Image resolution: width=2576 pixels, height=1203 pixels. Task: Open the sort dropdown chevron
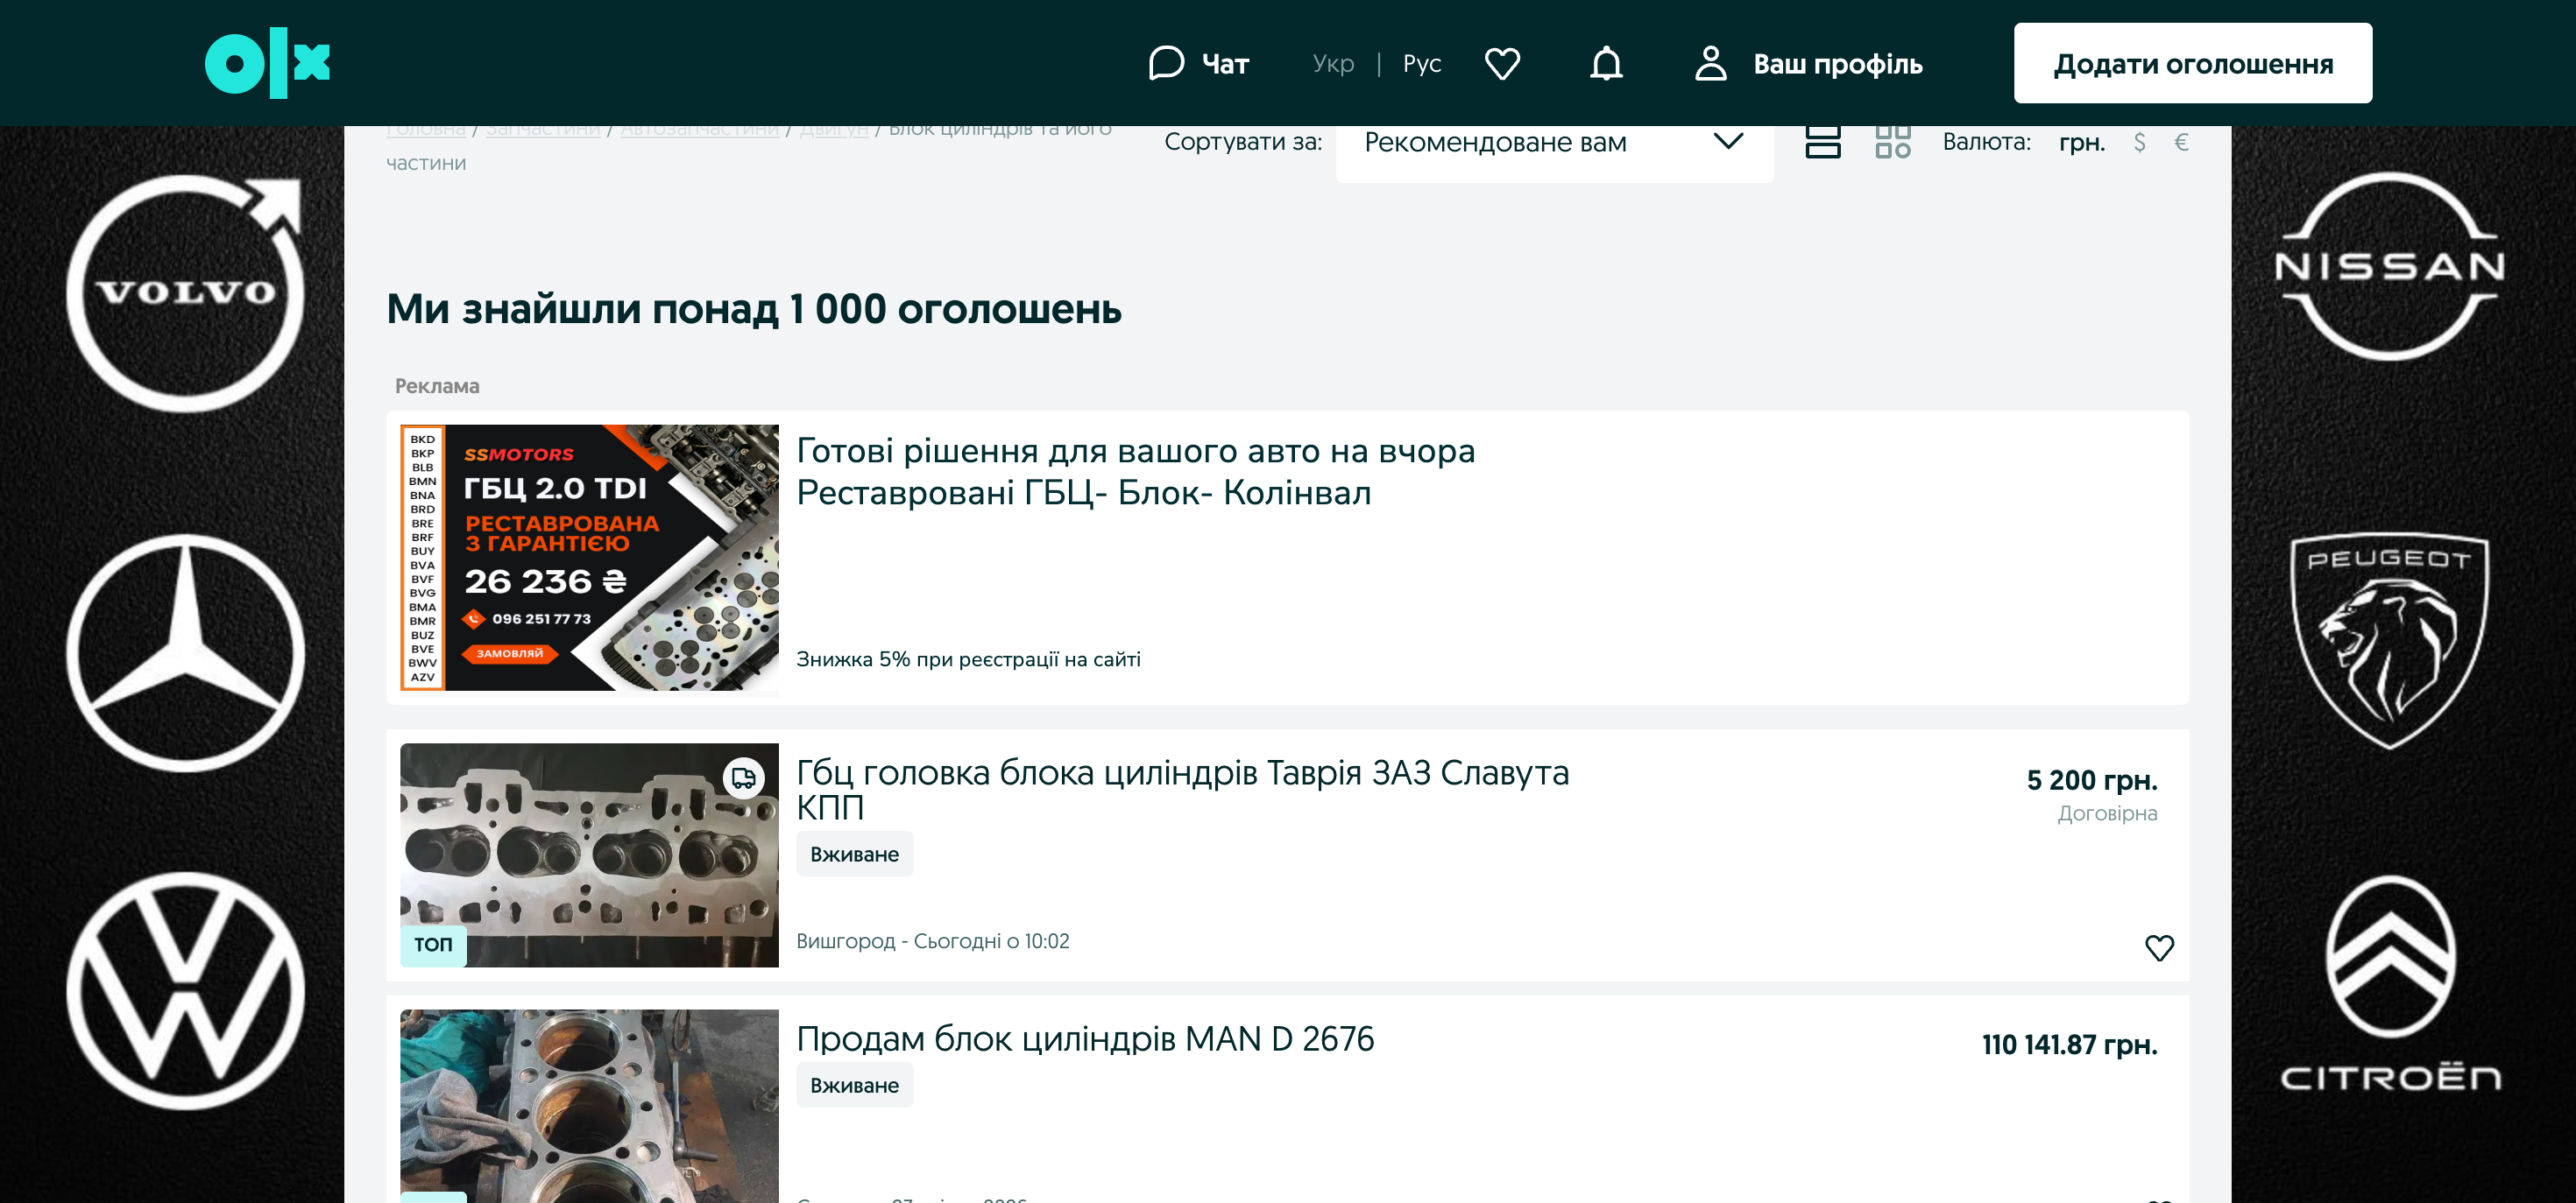(1728, 141)
